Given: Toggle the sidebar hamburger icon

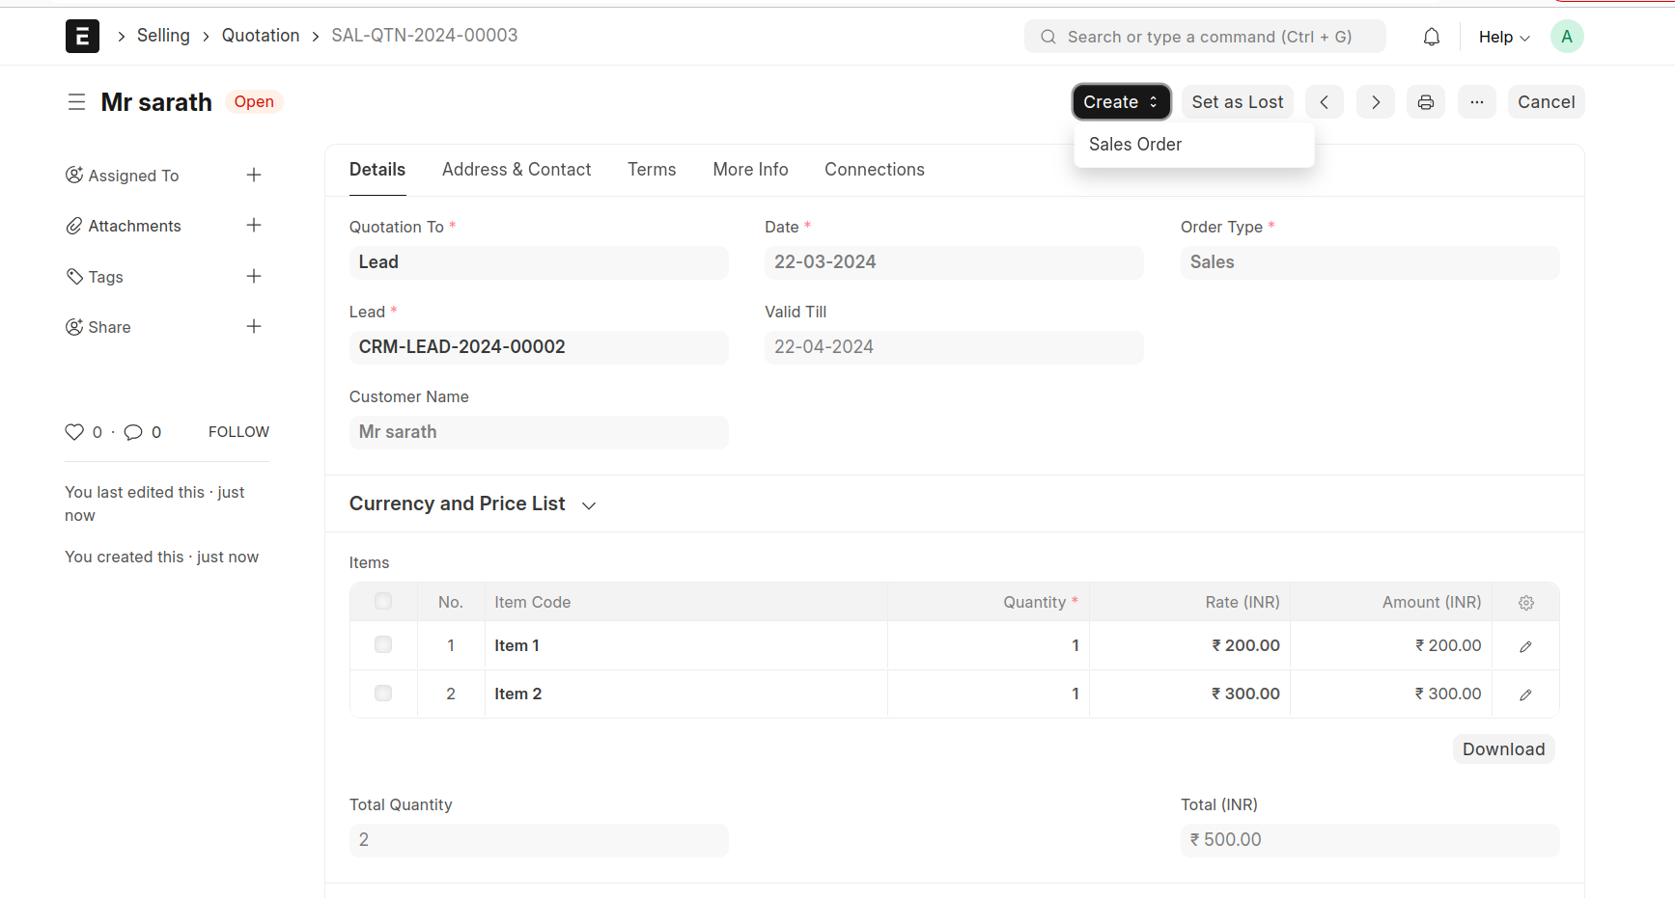Looking at the screenshot, I should pos(76,102).
